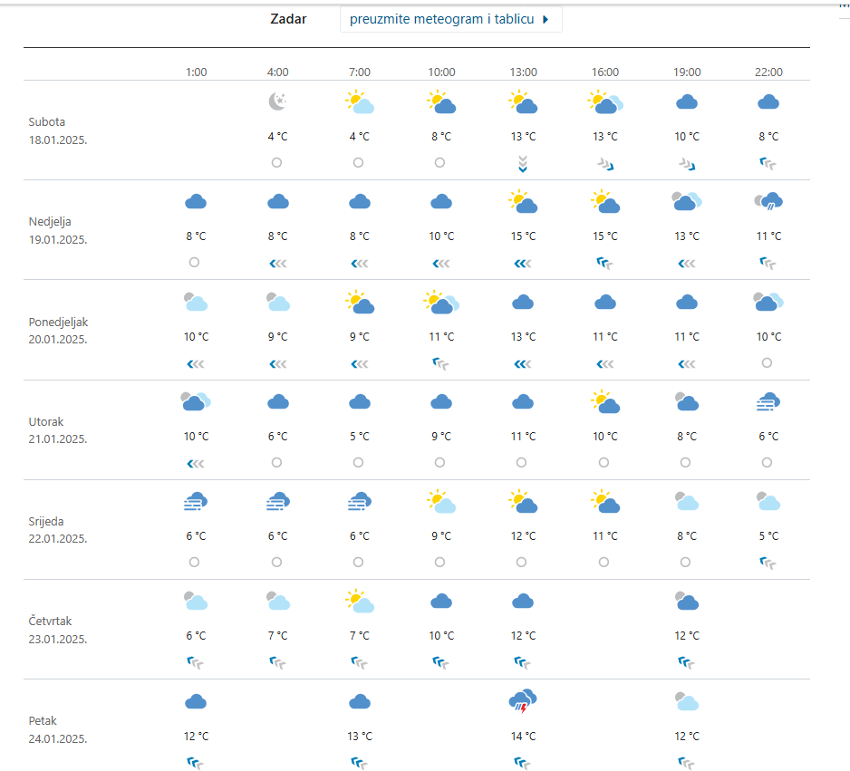Select Thursday 19:00 partly cloudy icon
The width and height of the screenshot is (850, 771).
click(x=686, y=601)
